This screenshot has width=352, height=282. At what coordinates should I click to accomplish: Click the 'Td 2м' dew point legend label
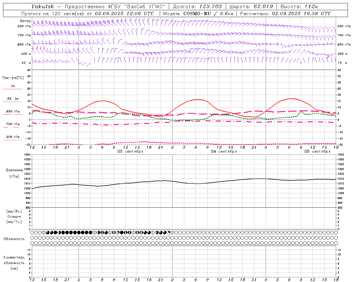(13, 99)
